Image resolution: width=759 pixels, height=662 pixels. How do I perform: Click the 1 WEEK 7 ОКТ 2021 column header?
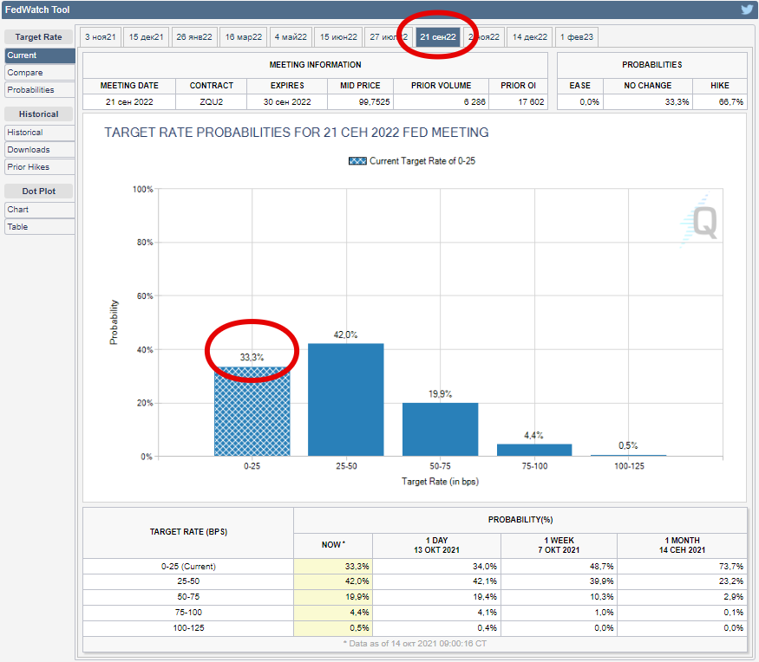coord(559,545)
